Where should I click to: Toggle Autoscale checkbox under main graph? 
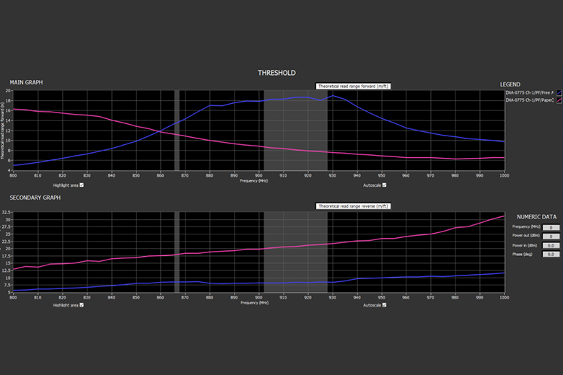384,185
